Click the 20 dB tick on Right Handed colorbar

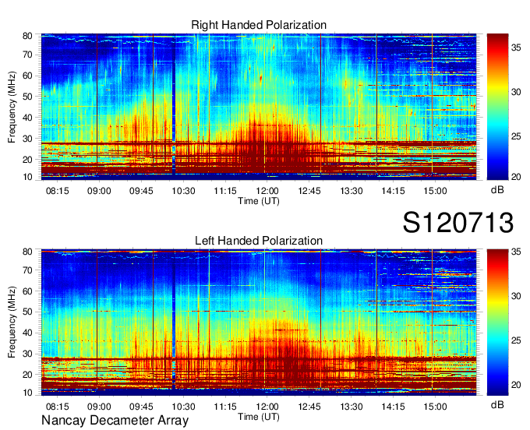coord(516,177)
